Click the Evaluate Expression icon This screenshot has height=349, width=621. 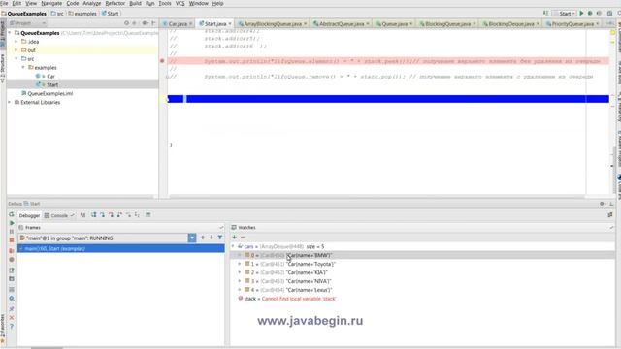point(148,215)
